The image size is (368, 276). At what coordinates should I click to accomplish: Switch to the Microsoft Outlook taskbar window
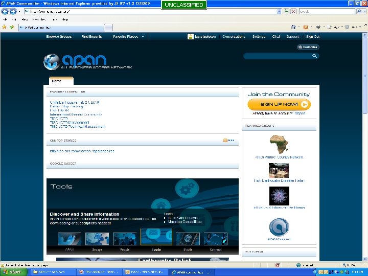pos(146,272)
